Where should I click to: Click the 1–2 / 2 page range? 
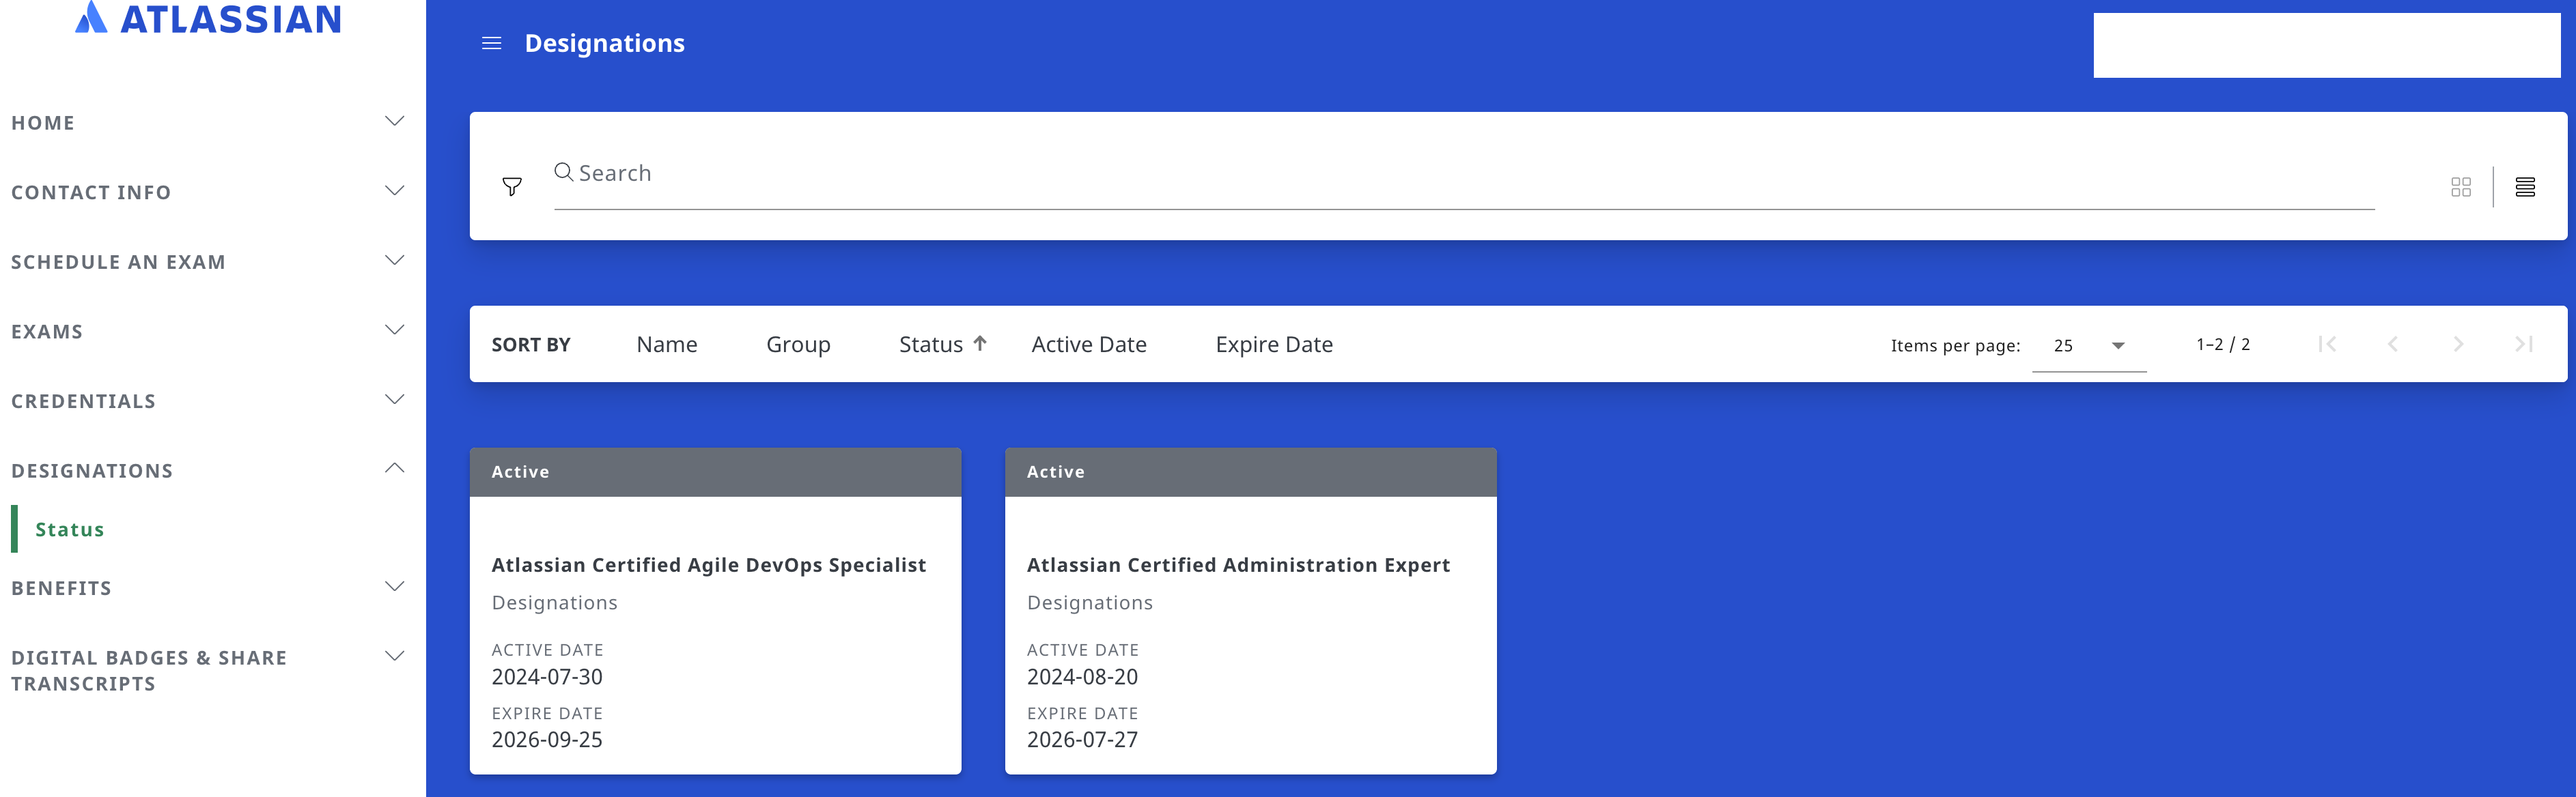[x=2222, y=345]
